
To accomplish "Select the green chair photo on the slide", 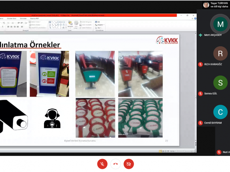I will pyautogui.click(x=95, y=74).
